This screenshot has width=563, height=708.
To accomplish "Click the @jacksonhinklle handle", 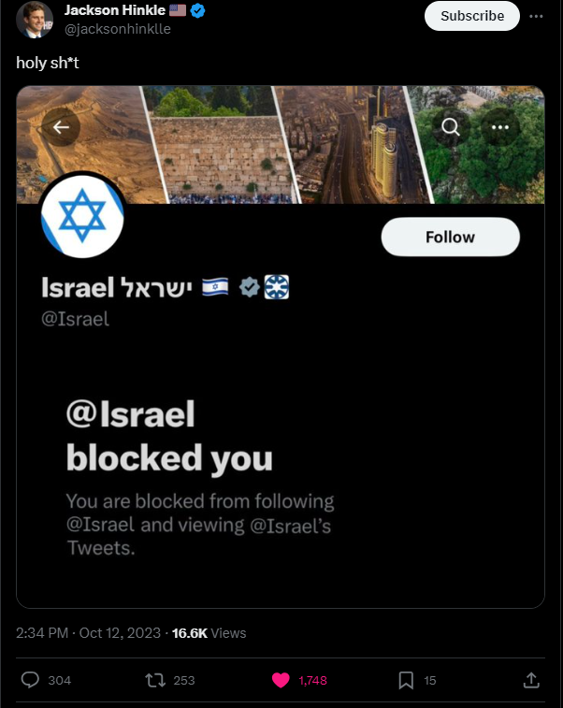I will [118, 29].
